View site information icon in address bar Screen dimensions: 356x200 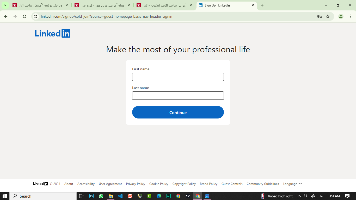tap(36, 16)
